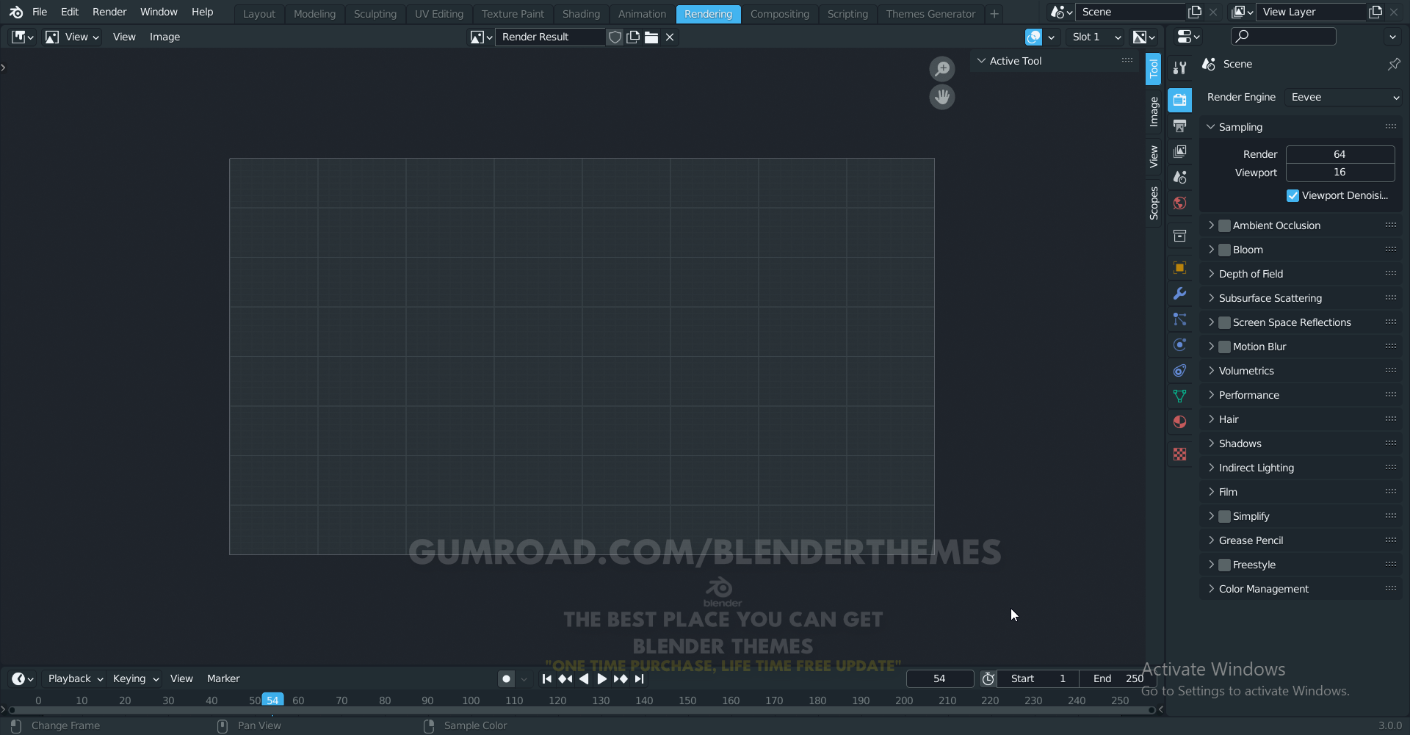The height and width of the screenshot is (735, 1410).
Task: Add a new workspace with plus button
Action: (994, 14)
